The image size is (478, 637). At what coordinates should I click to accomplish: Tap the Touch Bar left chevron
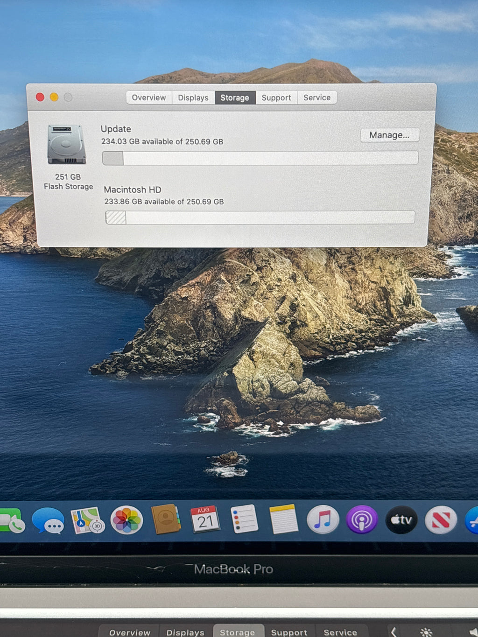tap(394, 632)
